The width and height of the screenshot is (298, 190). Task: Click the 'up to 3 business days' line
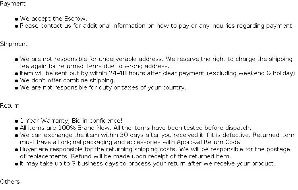click(x=147, y=163)
